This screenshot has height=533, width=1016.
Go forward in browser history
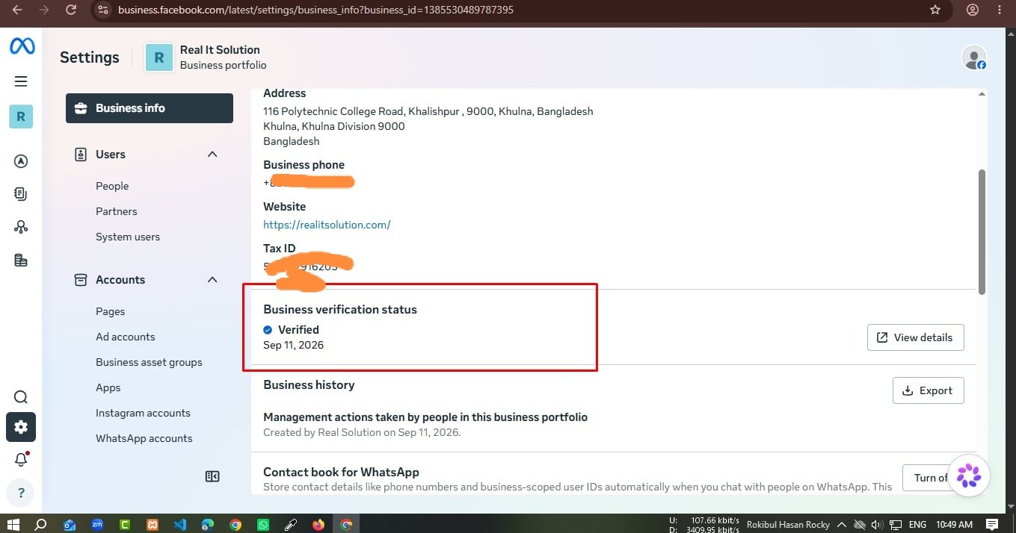[x=44, y=10]
